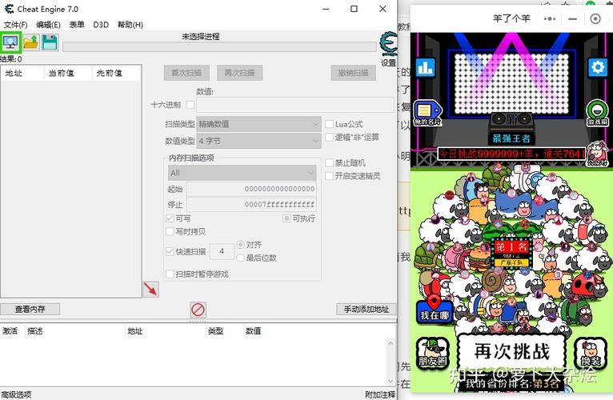Open 附加注释 in status bar
This screenshot has height=400, width=613.
[x=380, y=394]
